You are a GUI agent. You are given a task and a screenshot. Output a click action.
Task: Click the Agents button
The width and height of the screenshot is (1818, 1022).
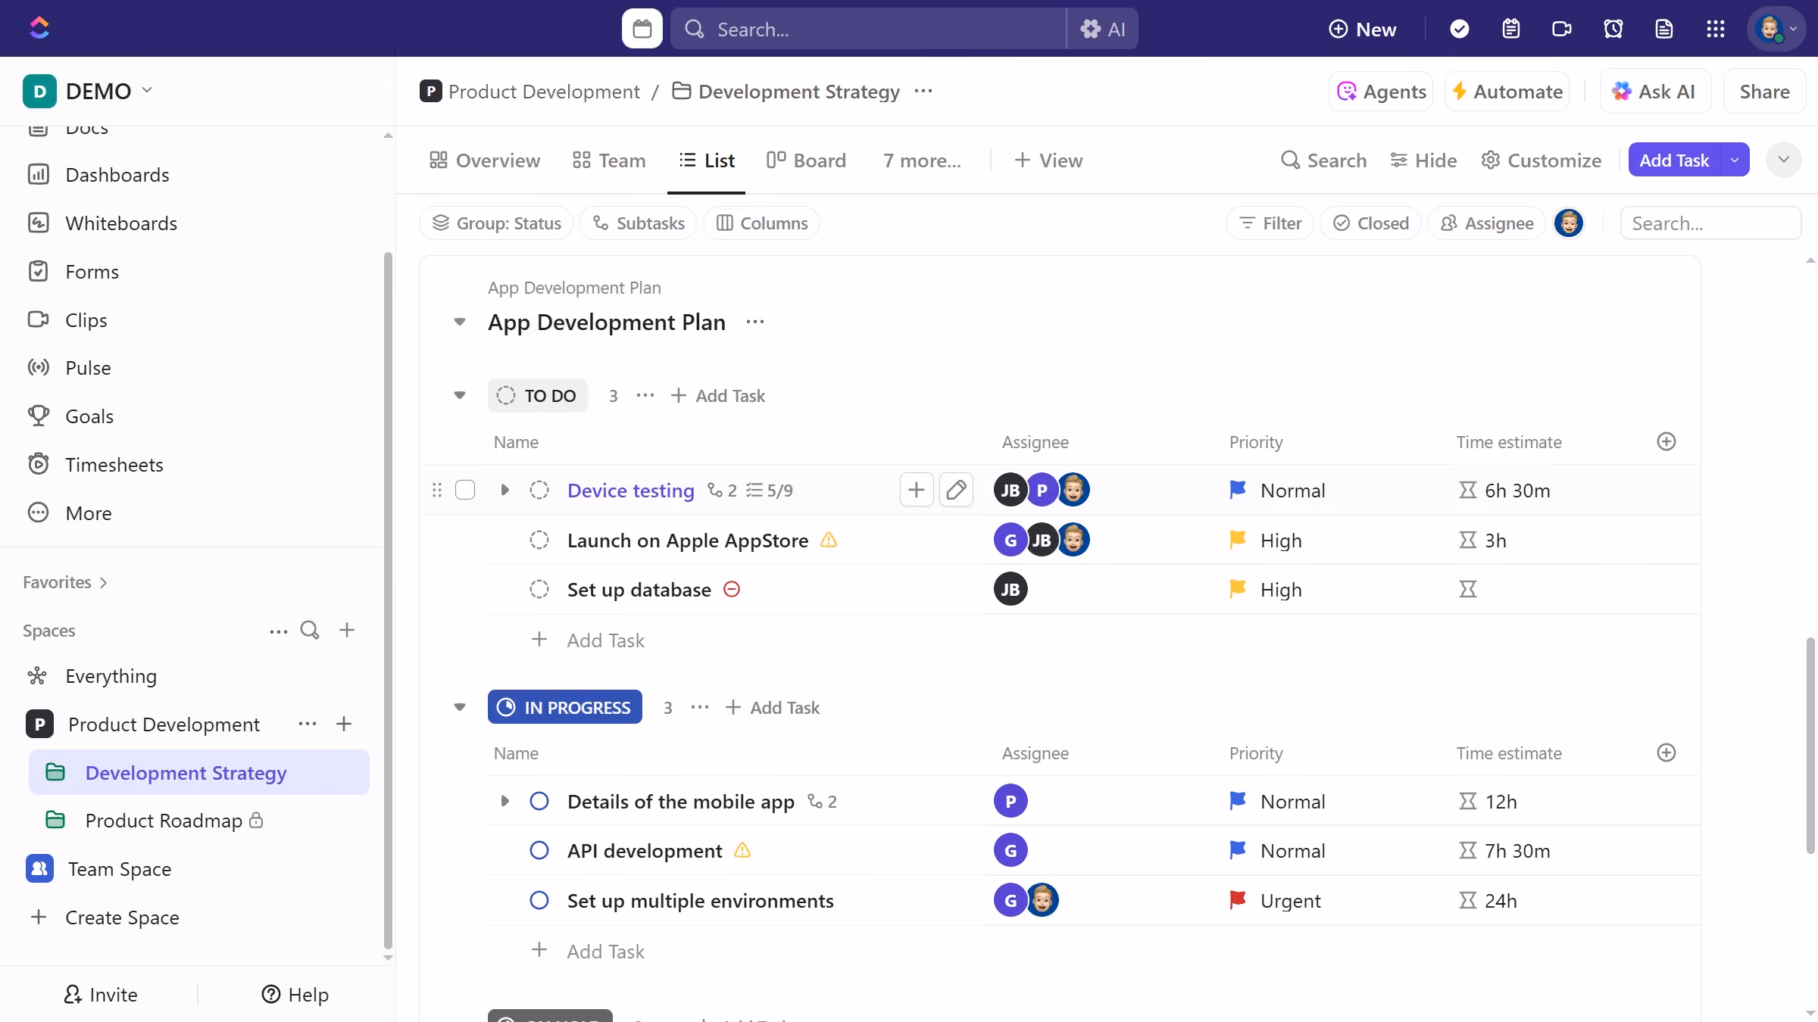(1381, 92)
